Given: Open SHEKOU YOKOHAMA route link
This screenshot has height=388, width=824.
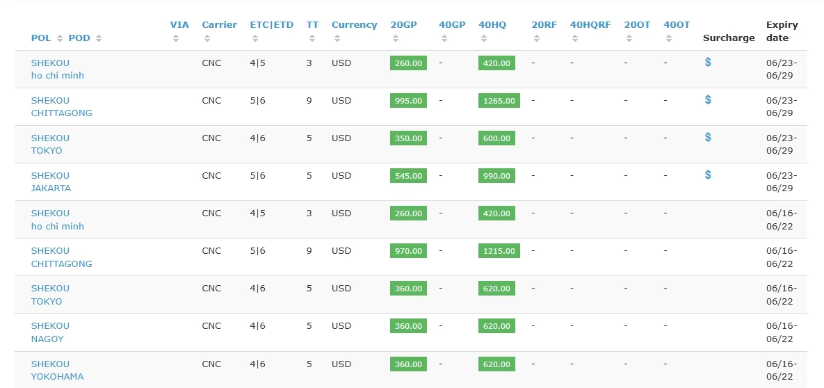Looking at the screenshot, I should pyautogui.click(x=57, y=370).
